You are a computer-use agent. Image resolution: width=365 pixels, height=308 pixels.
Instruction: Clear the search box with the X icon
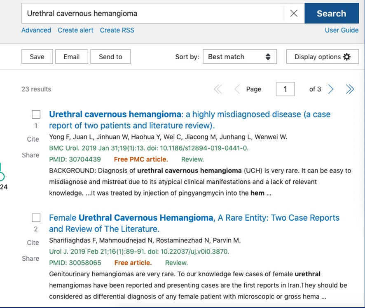294,14
